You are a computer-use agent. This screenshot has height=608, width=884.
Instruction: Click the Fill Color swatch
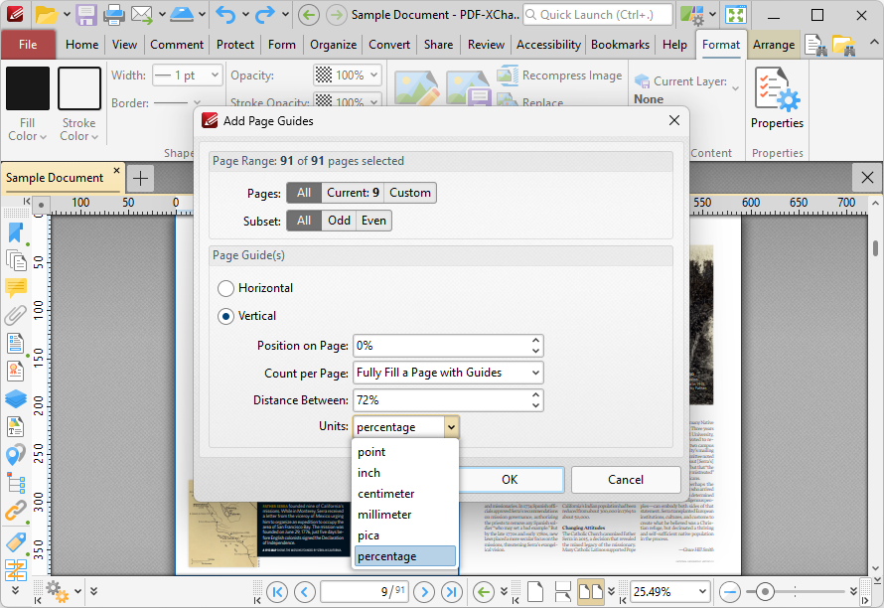tap(27, 89)
